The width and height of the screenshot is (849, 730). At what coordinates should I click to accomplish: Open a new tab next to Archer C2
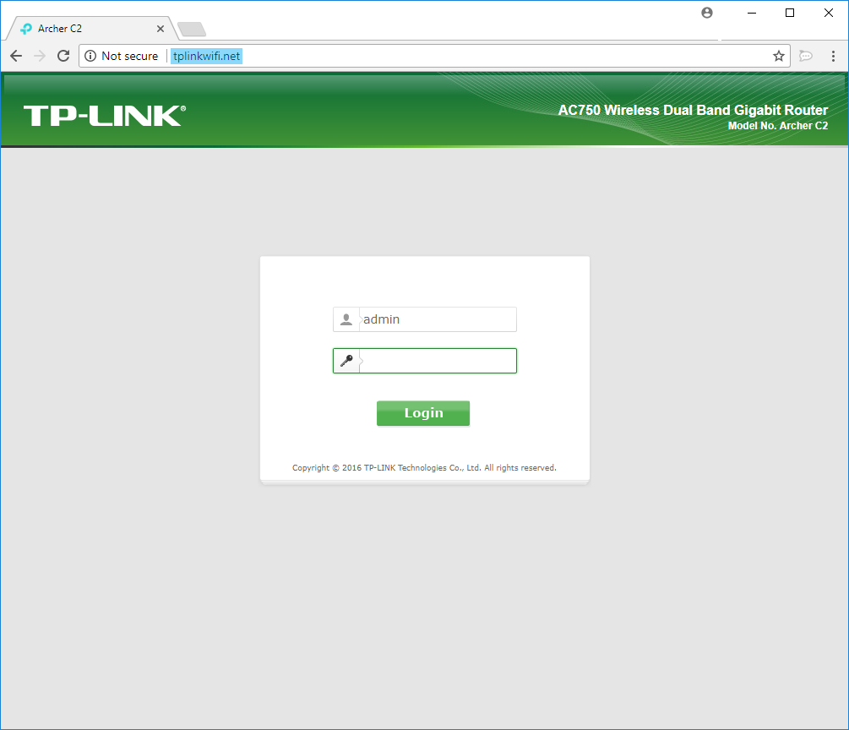tap(192, 29)
